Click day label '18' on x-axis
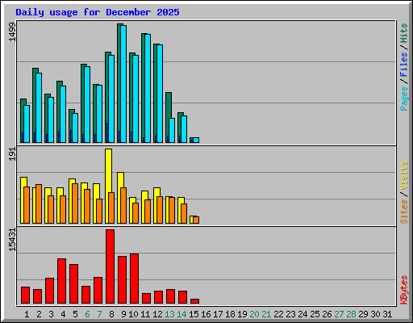Screen dimensions: 413x323 [230, 314]
